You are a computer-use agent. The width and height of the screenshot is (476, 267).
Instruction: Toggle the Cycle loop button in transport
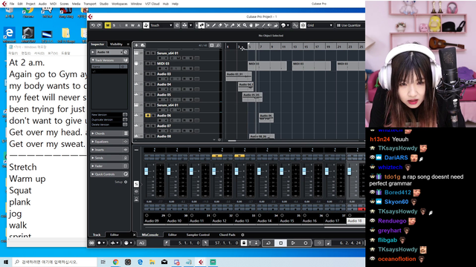268,243
